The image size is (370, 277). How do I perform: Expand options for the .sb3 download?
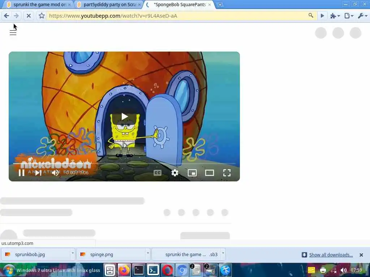coord(223,253)
